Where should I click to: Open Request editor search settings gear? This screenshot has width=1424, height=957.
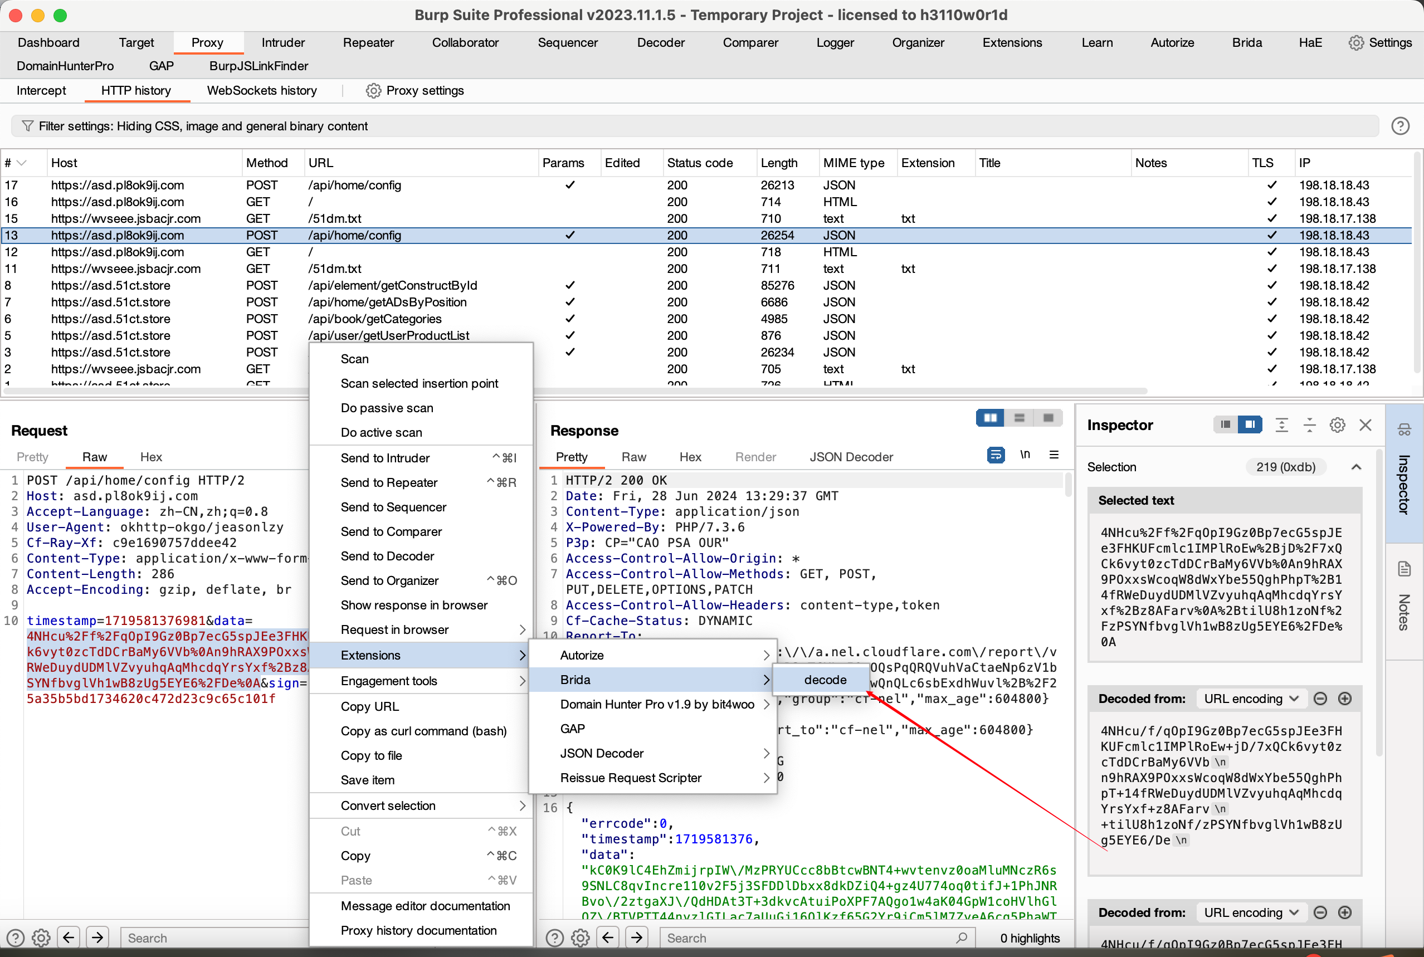tap(41, 938)
